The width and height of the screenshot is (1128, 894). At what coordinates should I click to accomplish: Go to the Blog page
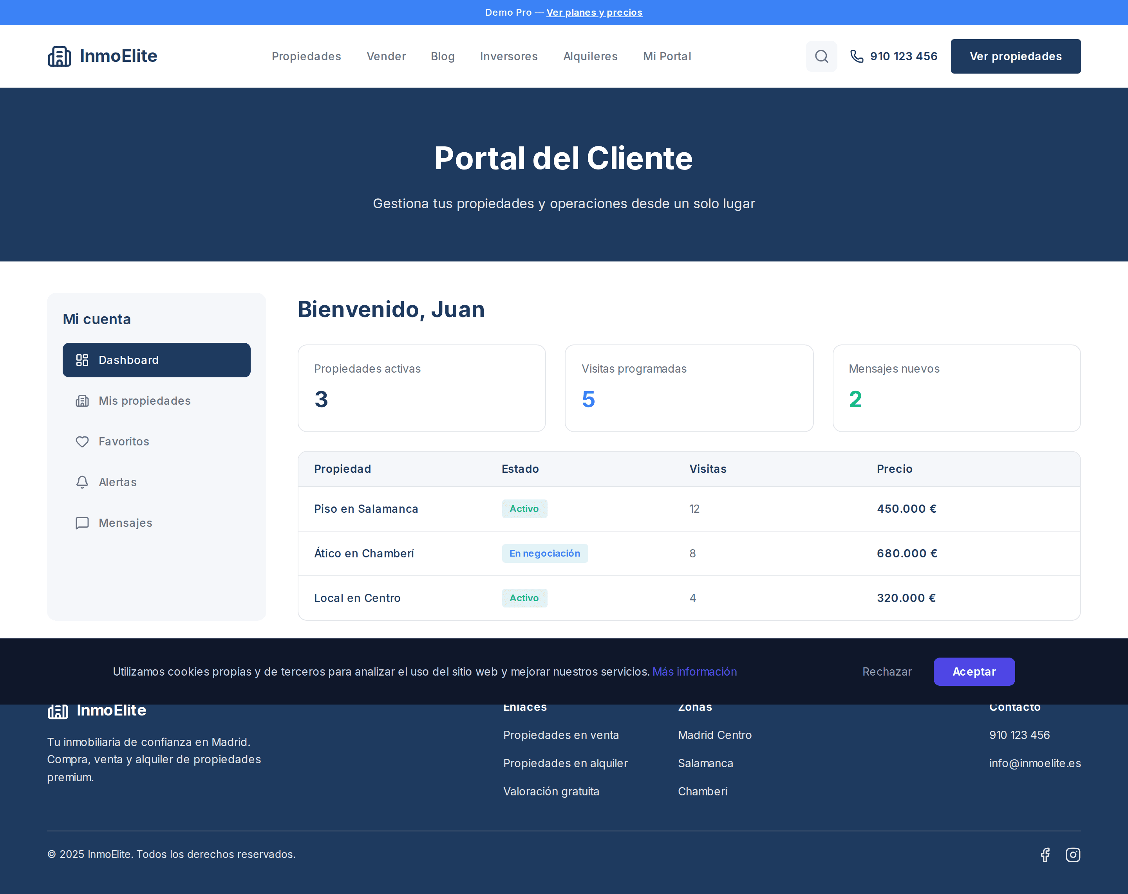click(x=443, y=56)
